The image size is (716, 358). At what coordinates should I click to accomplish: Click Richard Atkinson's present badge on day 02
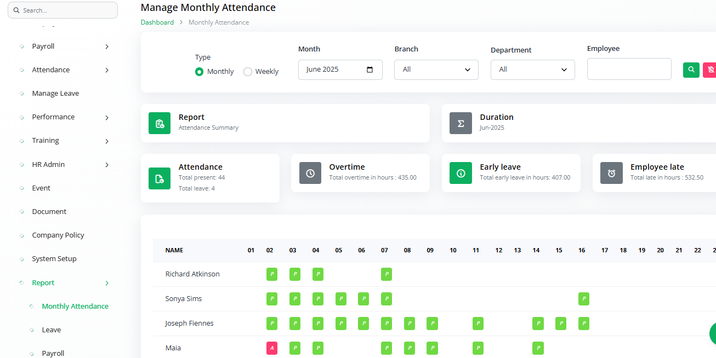tap(272, 274)
